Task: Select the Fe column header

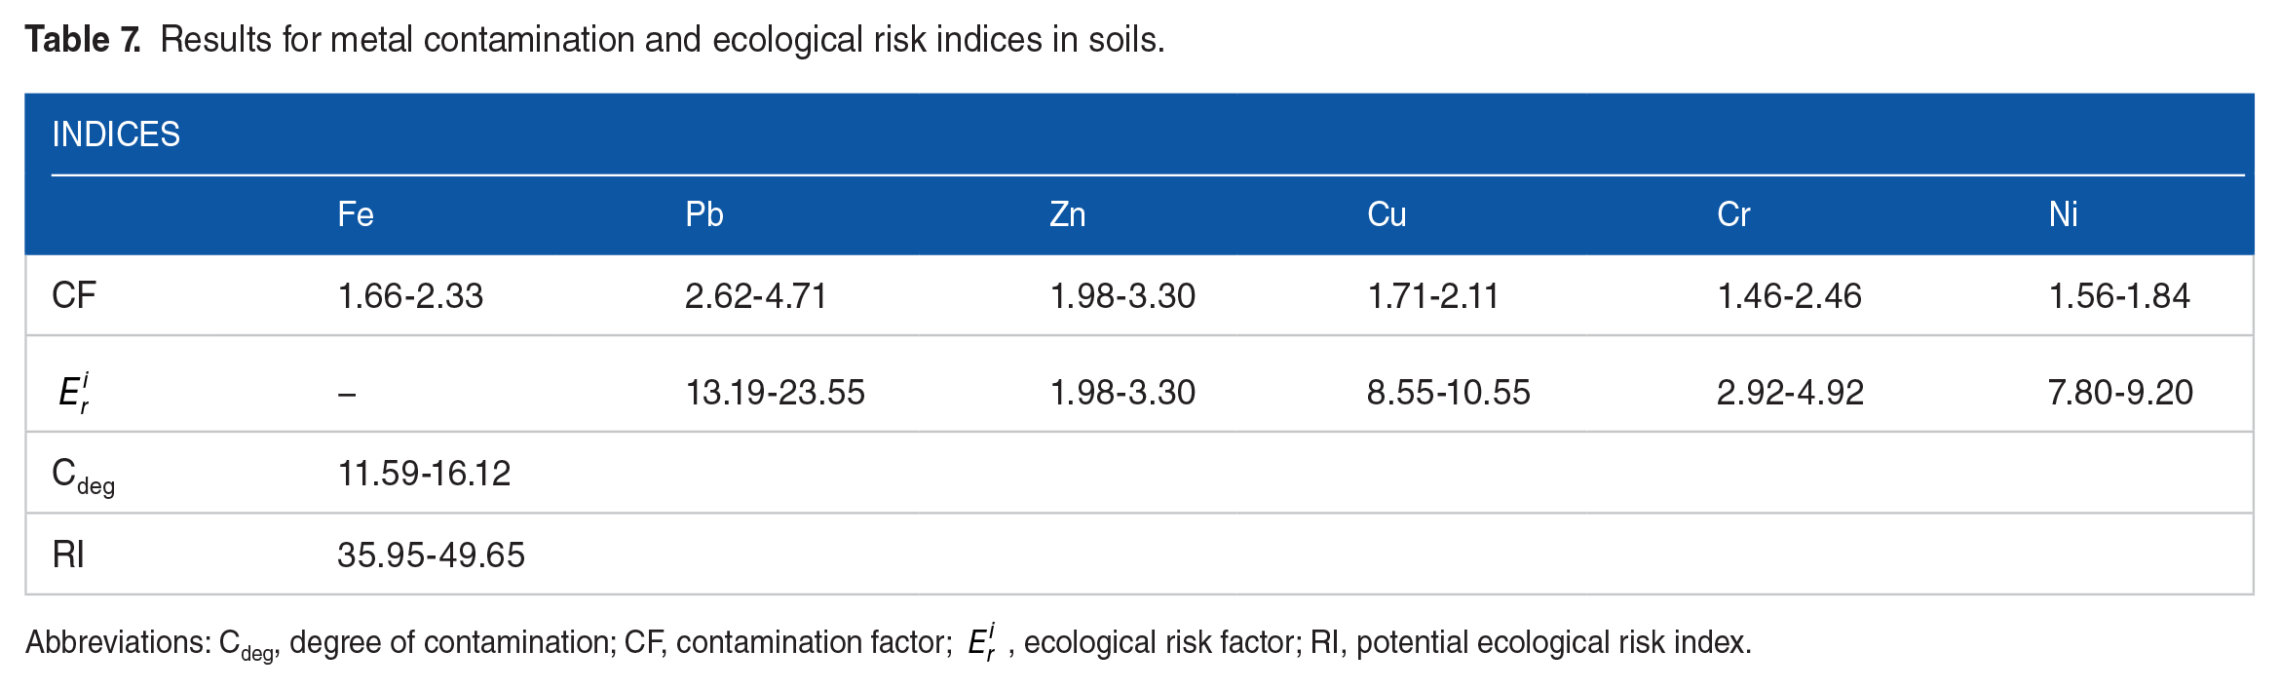Action: click(356, 214)
